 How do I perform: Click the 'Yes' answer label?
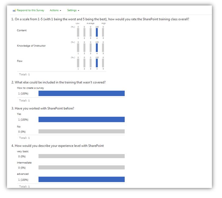19,114
